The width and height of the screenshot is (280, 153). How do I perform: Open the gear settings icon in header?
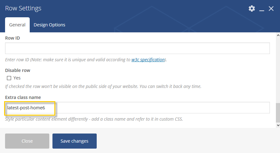pyautogui.click(x=252, y=8)
